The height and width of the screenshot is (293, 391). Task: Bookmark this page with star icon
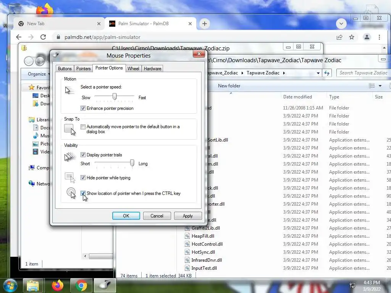coord(352,37)
